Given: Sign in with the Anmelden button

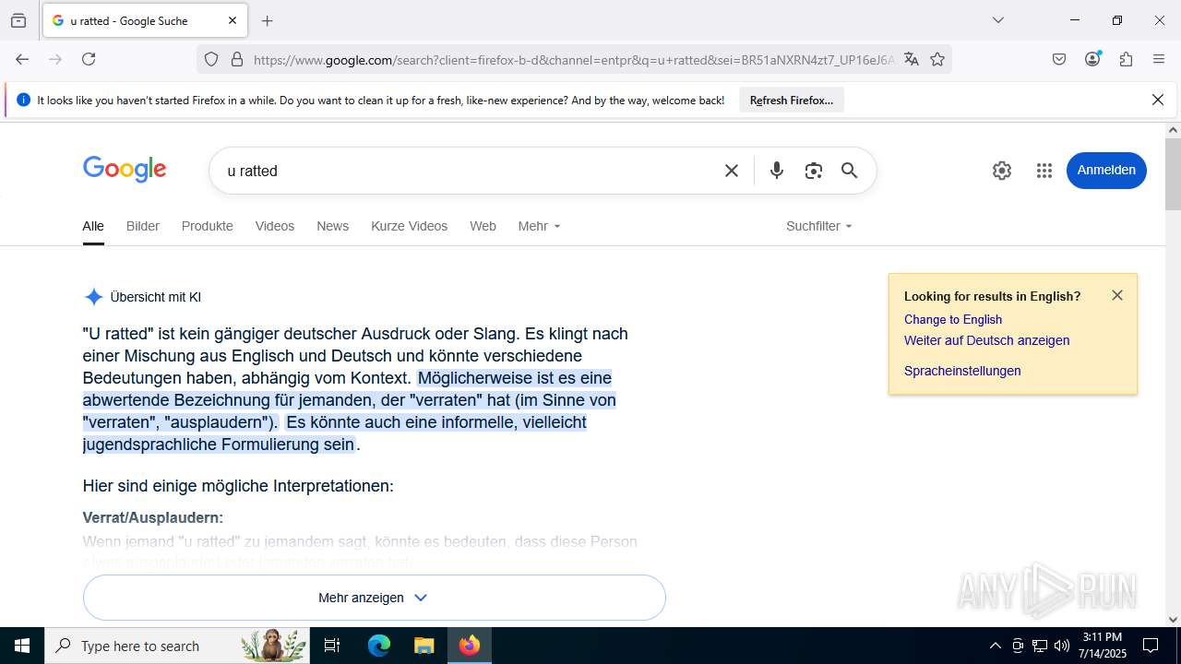Looking at the screenshot, I should (1106, 171).
